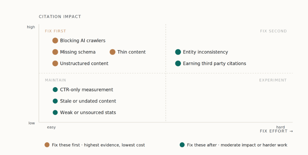This screenshot has width=308, height=155.
Task: Click the brown legend swatch for Fix these first
Action: click(47, 145)
